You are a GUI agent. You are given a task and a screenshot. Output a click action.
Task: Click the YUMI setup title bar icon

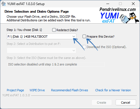(x=4, y=4)
